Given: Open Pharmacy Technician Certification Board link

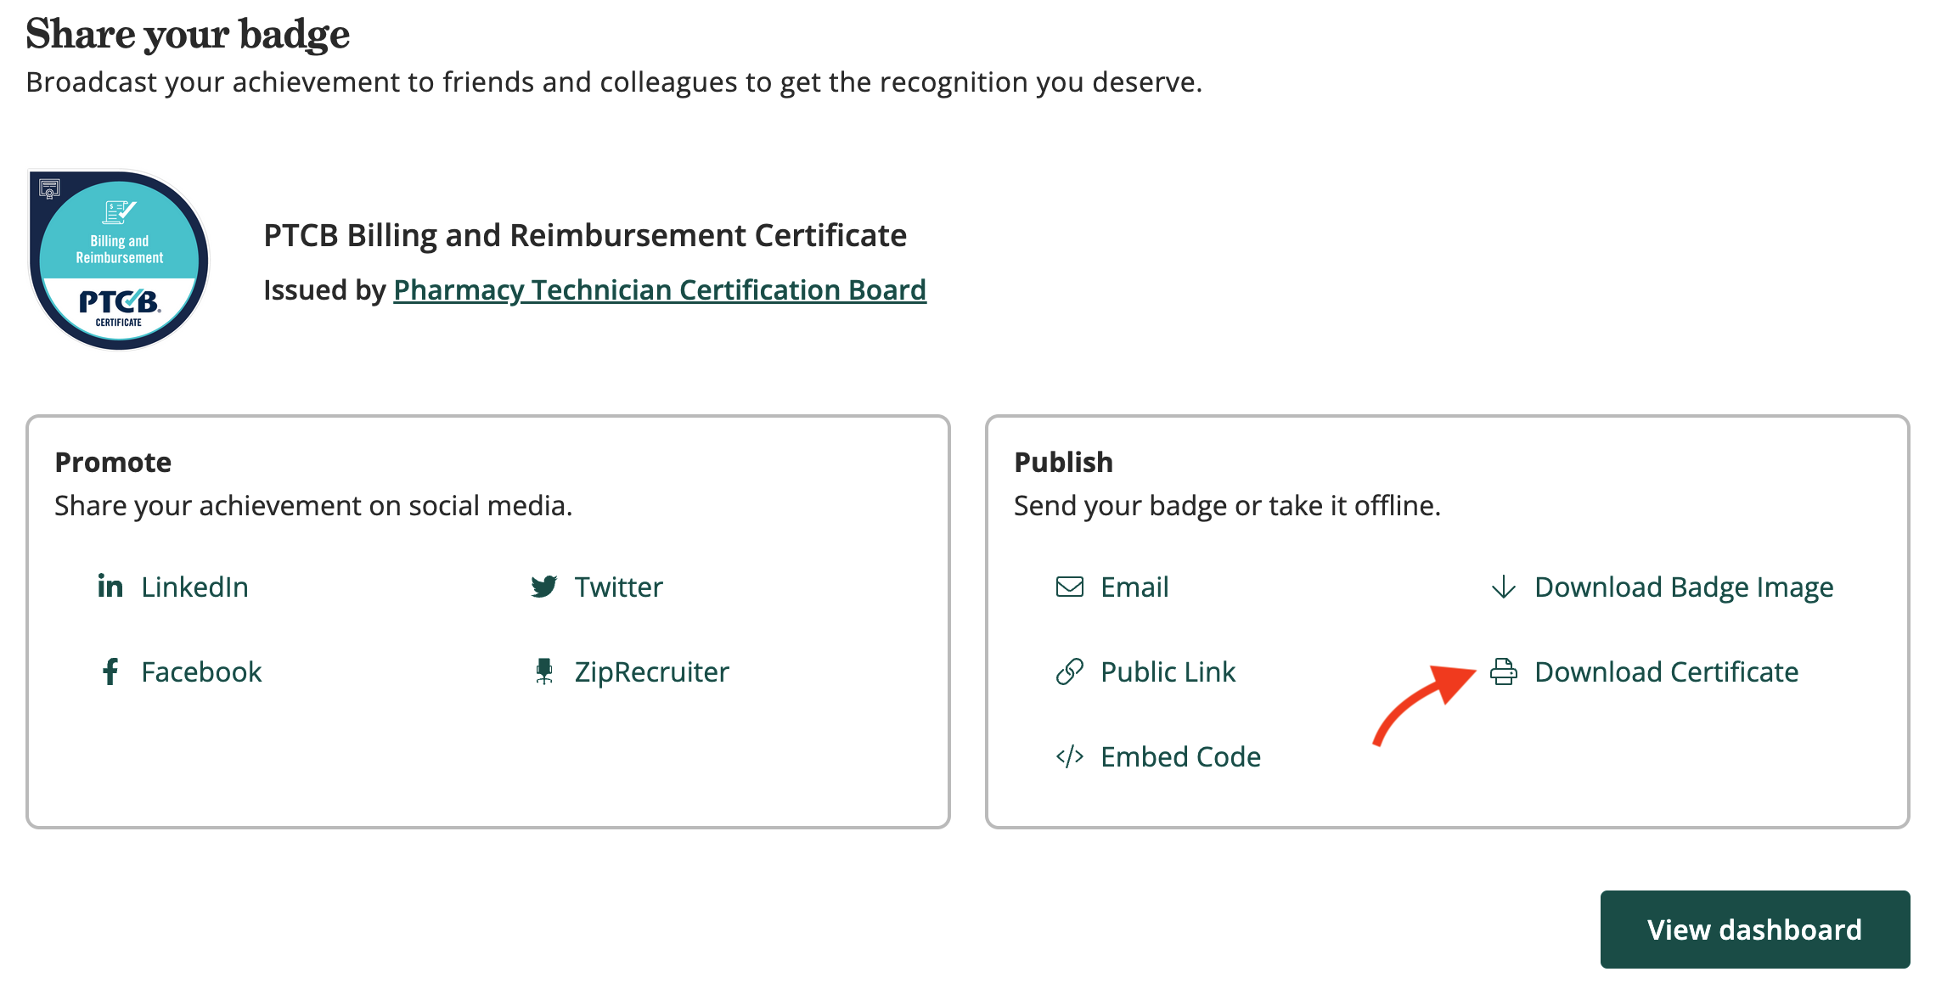Looking at the screenshot, I should point(660,289).
